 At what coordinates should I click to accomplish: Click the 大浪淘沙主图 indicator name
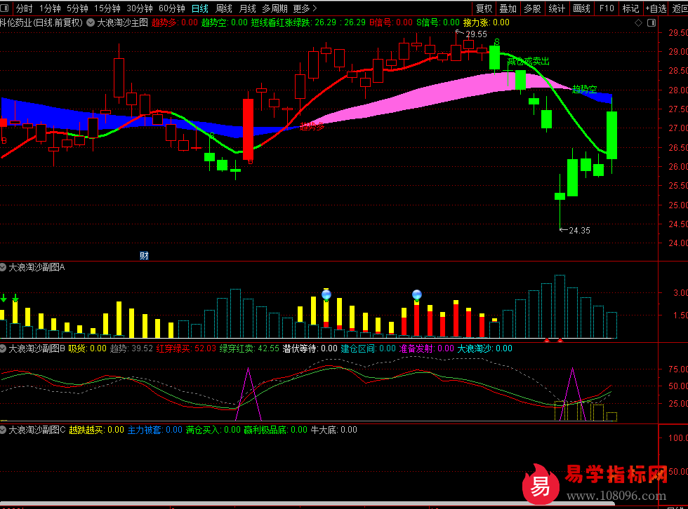pos(122,22)
